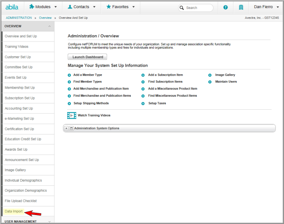Click the Favorites star icon
Image resolution: width=284 pixels, height=224 pixels.
(x=109, y=7)
